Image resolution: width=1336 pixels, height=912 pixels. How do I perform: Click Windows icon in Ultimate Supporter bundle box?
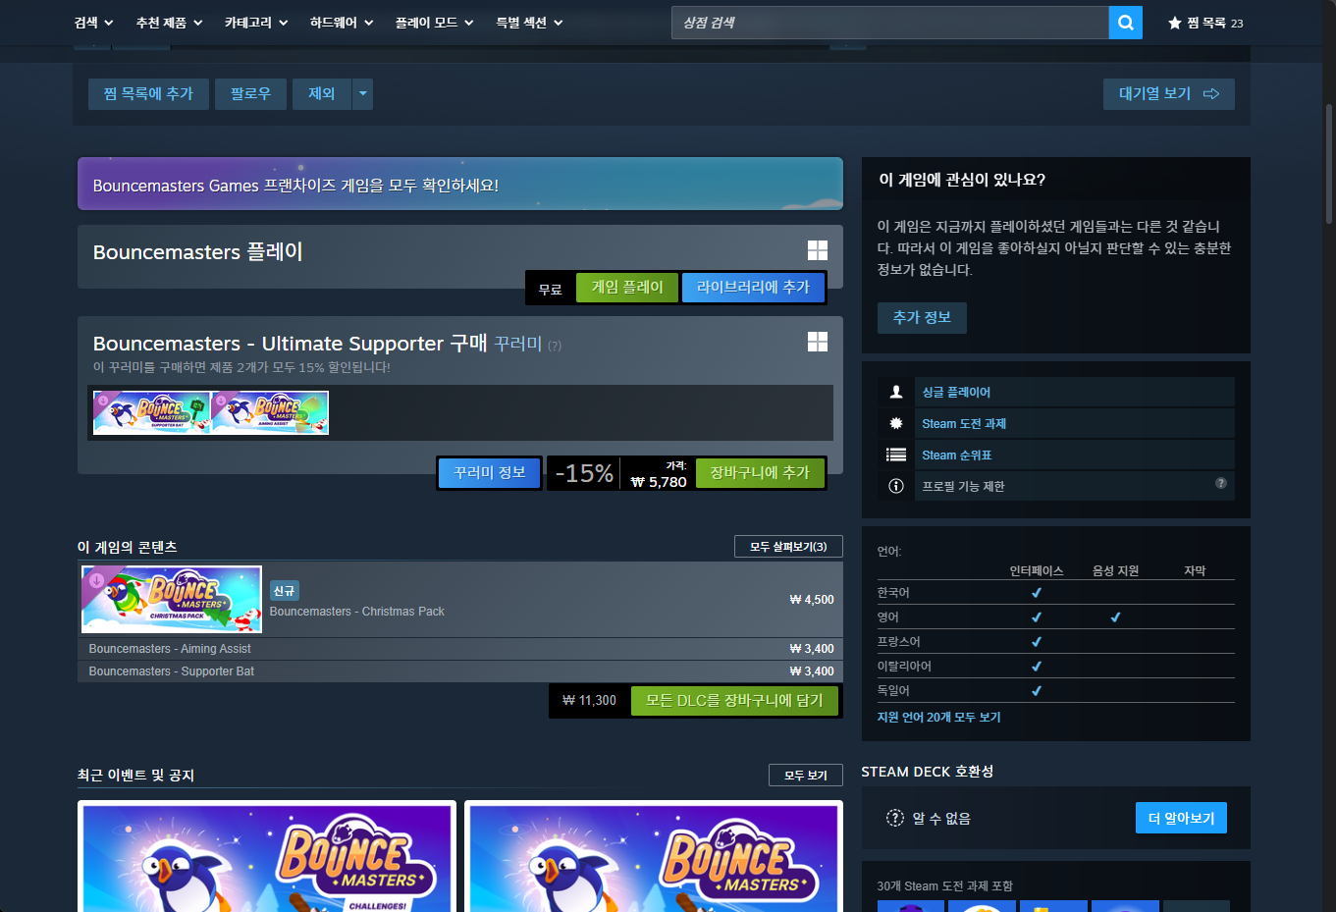[x=818, y=342]
